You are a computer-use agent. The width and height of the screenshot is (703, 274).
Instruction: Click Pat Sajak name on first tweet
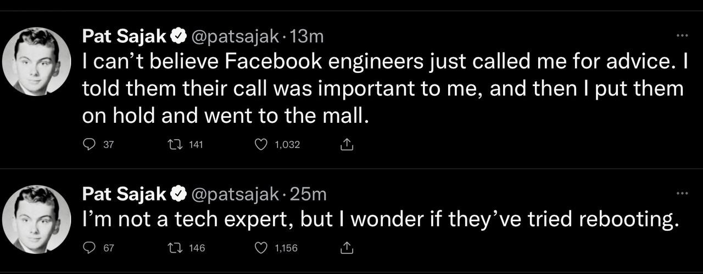pyautogui.click(x=124, y=37)
